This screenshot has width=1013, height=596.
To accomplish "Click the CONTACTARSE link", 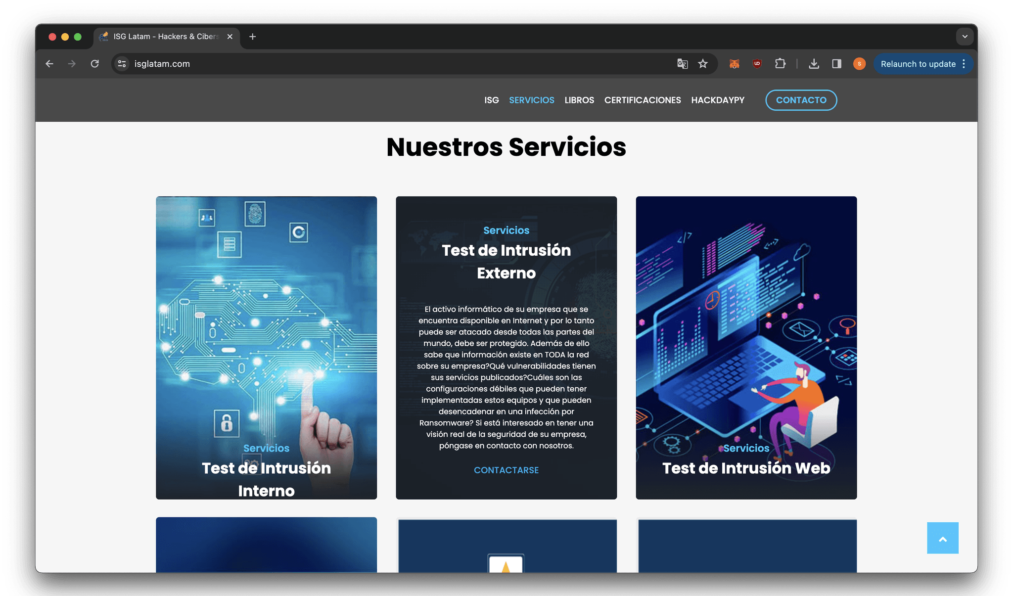I will click(506, 470).
